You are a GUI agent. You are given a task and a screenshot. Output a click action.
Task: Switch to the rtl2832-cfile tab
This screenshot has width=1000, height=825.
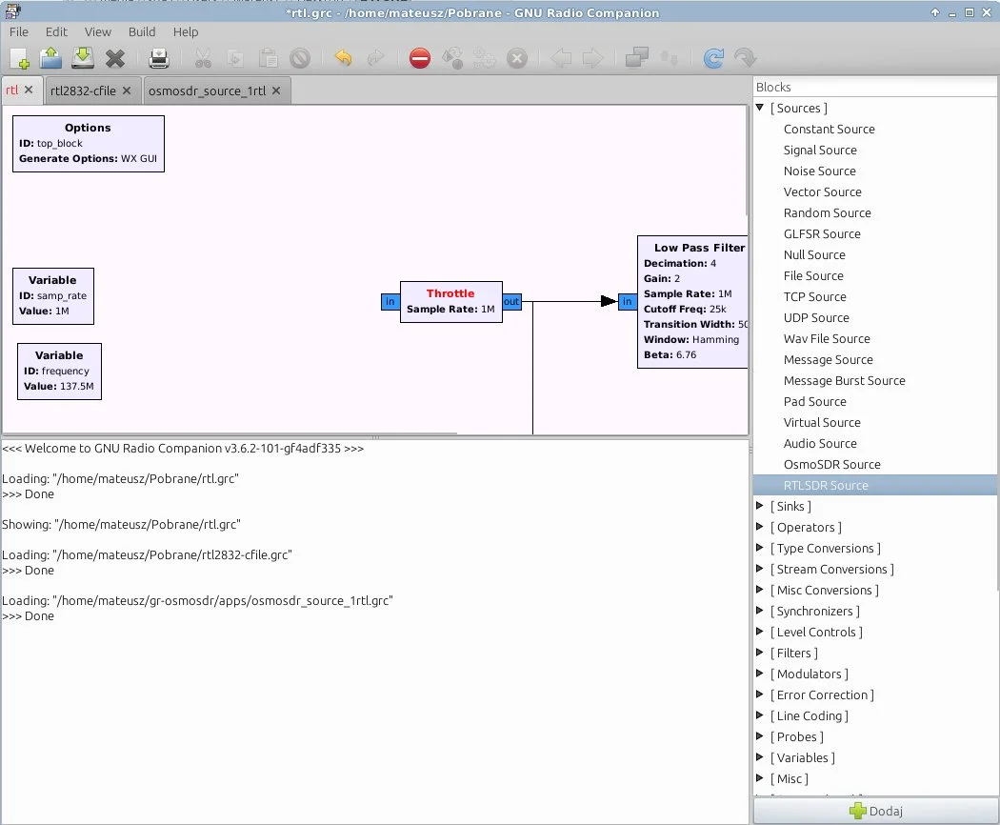pos(83,91)
